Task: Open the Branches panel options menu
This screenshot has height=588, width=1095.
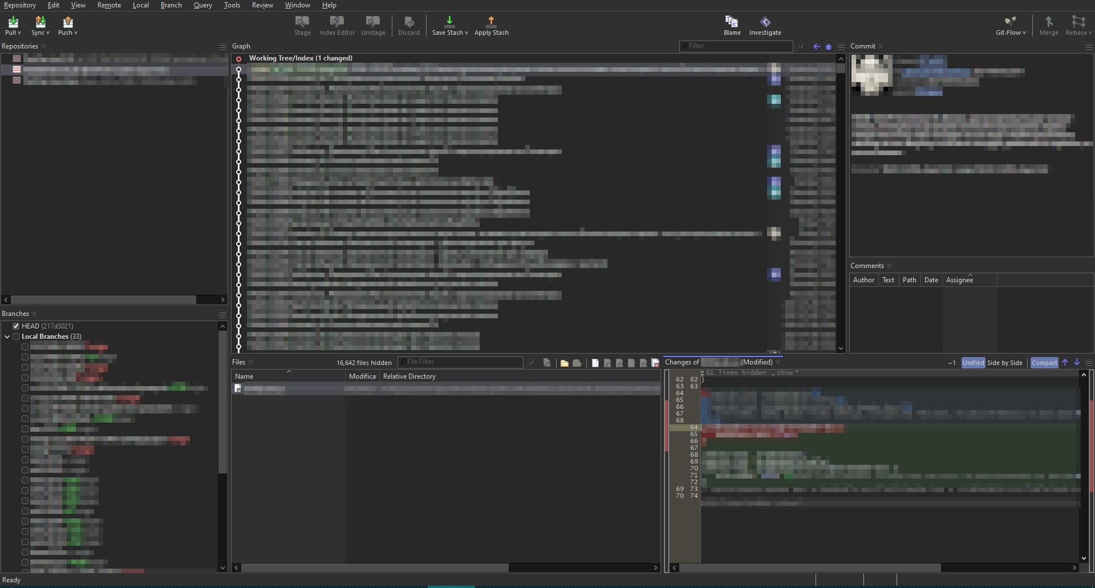Action: [x=222, y=314]
